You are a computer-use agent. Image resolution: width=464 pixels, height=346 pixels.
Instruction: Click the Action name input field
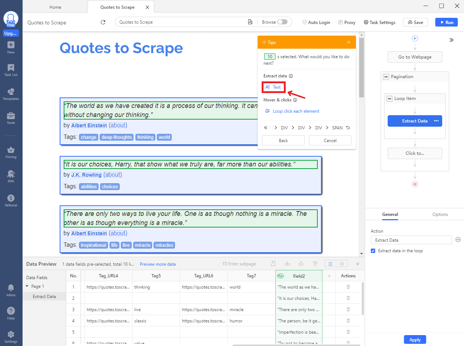click(411, 240)
